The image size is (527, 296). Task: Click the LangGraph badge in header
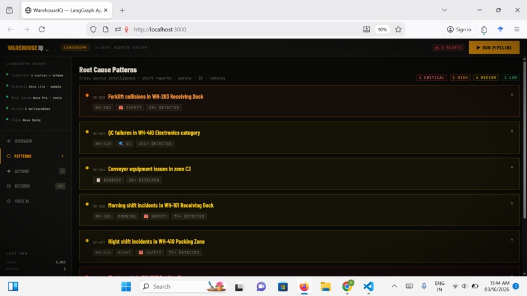[x=75, y=48]
